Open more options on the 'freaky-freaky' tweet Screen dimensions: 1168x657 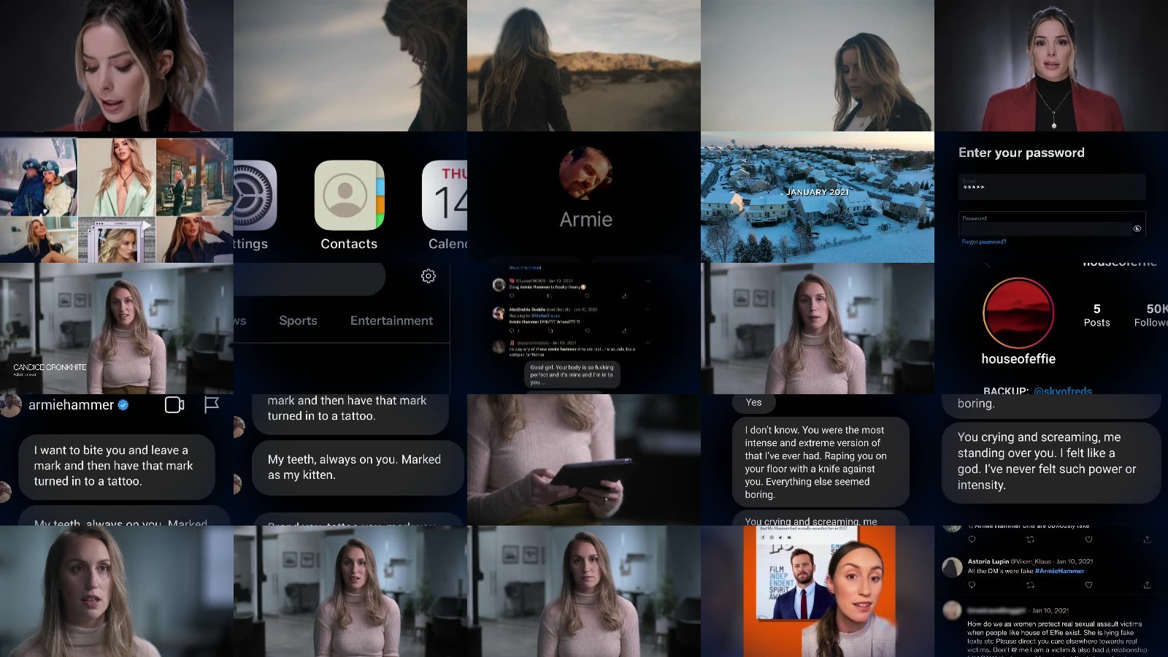(x=648, y=281)
